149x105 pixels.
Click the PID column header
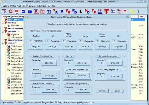(141, 17)
